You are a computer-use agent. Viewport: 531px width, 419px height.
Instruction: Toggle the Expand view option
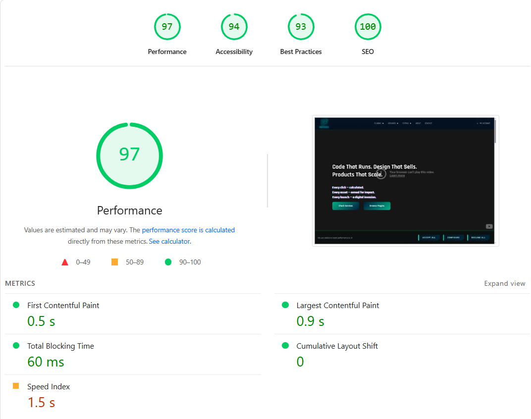(504, 283)
